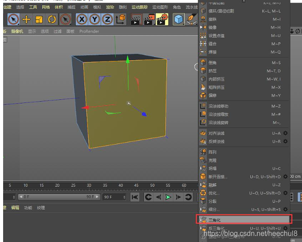Open options gear for 反三角化
Screen dimensions: 302x242
pyautogui.click(x=286, y=228)
